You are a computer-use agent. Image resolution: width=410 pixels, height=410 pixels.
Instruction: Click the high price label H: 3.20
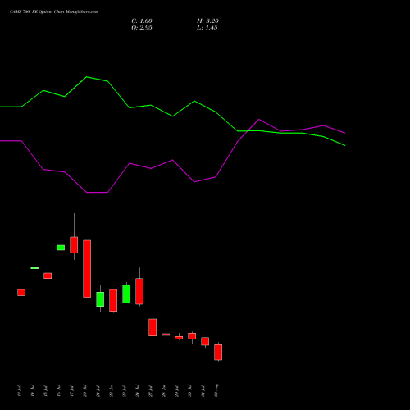[x=207, y=21]
